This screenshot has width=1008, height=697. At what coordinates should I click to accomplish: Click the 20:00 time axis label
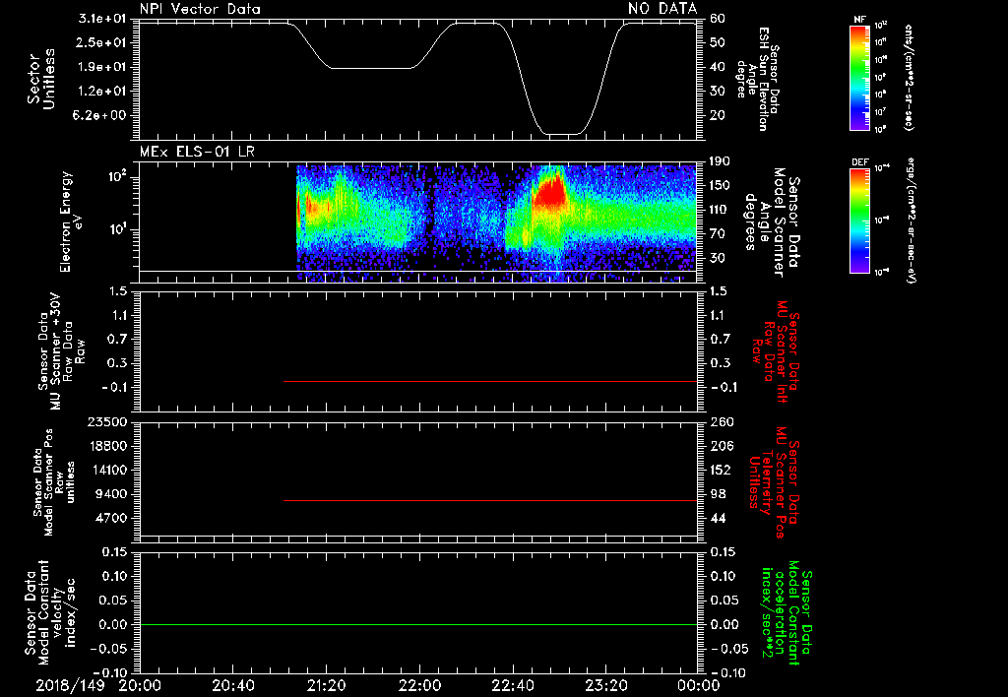tap(140, 685)
